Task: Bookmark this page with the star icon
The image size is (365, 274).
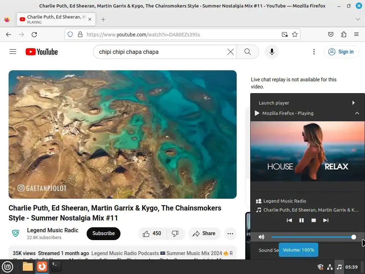Action: point(295,35)
